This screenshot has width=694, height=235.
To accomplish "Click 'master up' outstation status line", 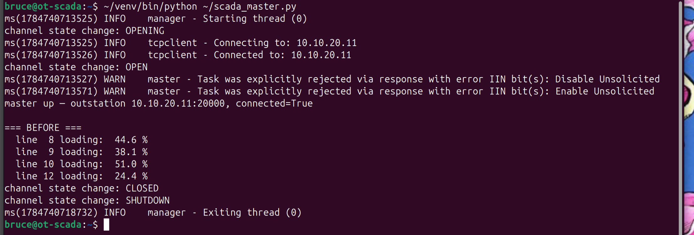I will click(x=159, y=103).
